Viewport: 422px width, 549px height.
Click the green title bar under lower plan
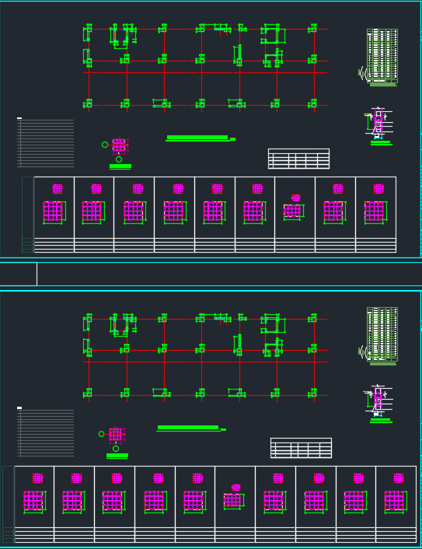pos(191,428)
